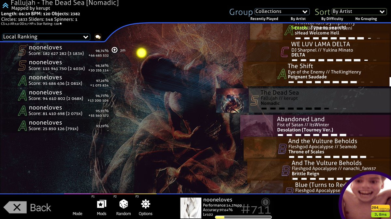Open the Sort By Artist dropdown
Screen dimensions: 391x219
tap(359, 12)
